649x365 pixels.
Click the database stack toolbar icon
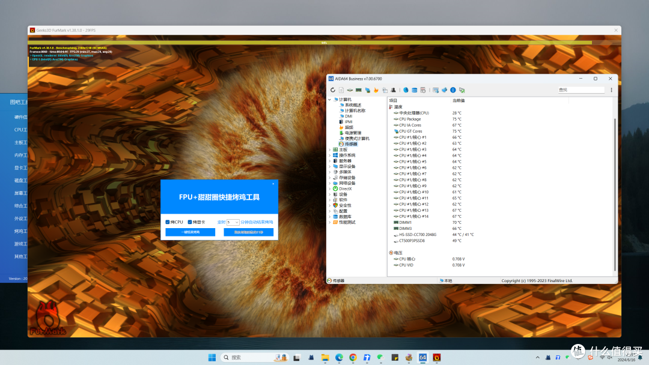pos(414,90)
